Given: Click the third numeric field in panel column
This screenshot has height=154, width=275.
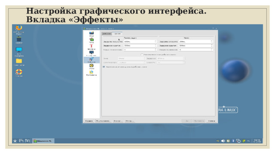Looking at the screenshot, I should [140, 50].
